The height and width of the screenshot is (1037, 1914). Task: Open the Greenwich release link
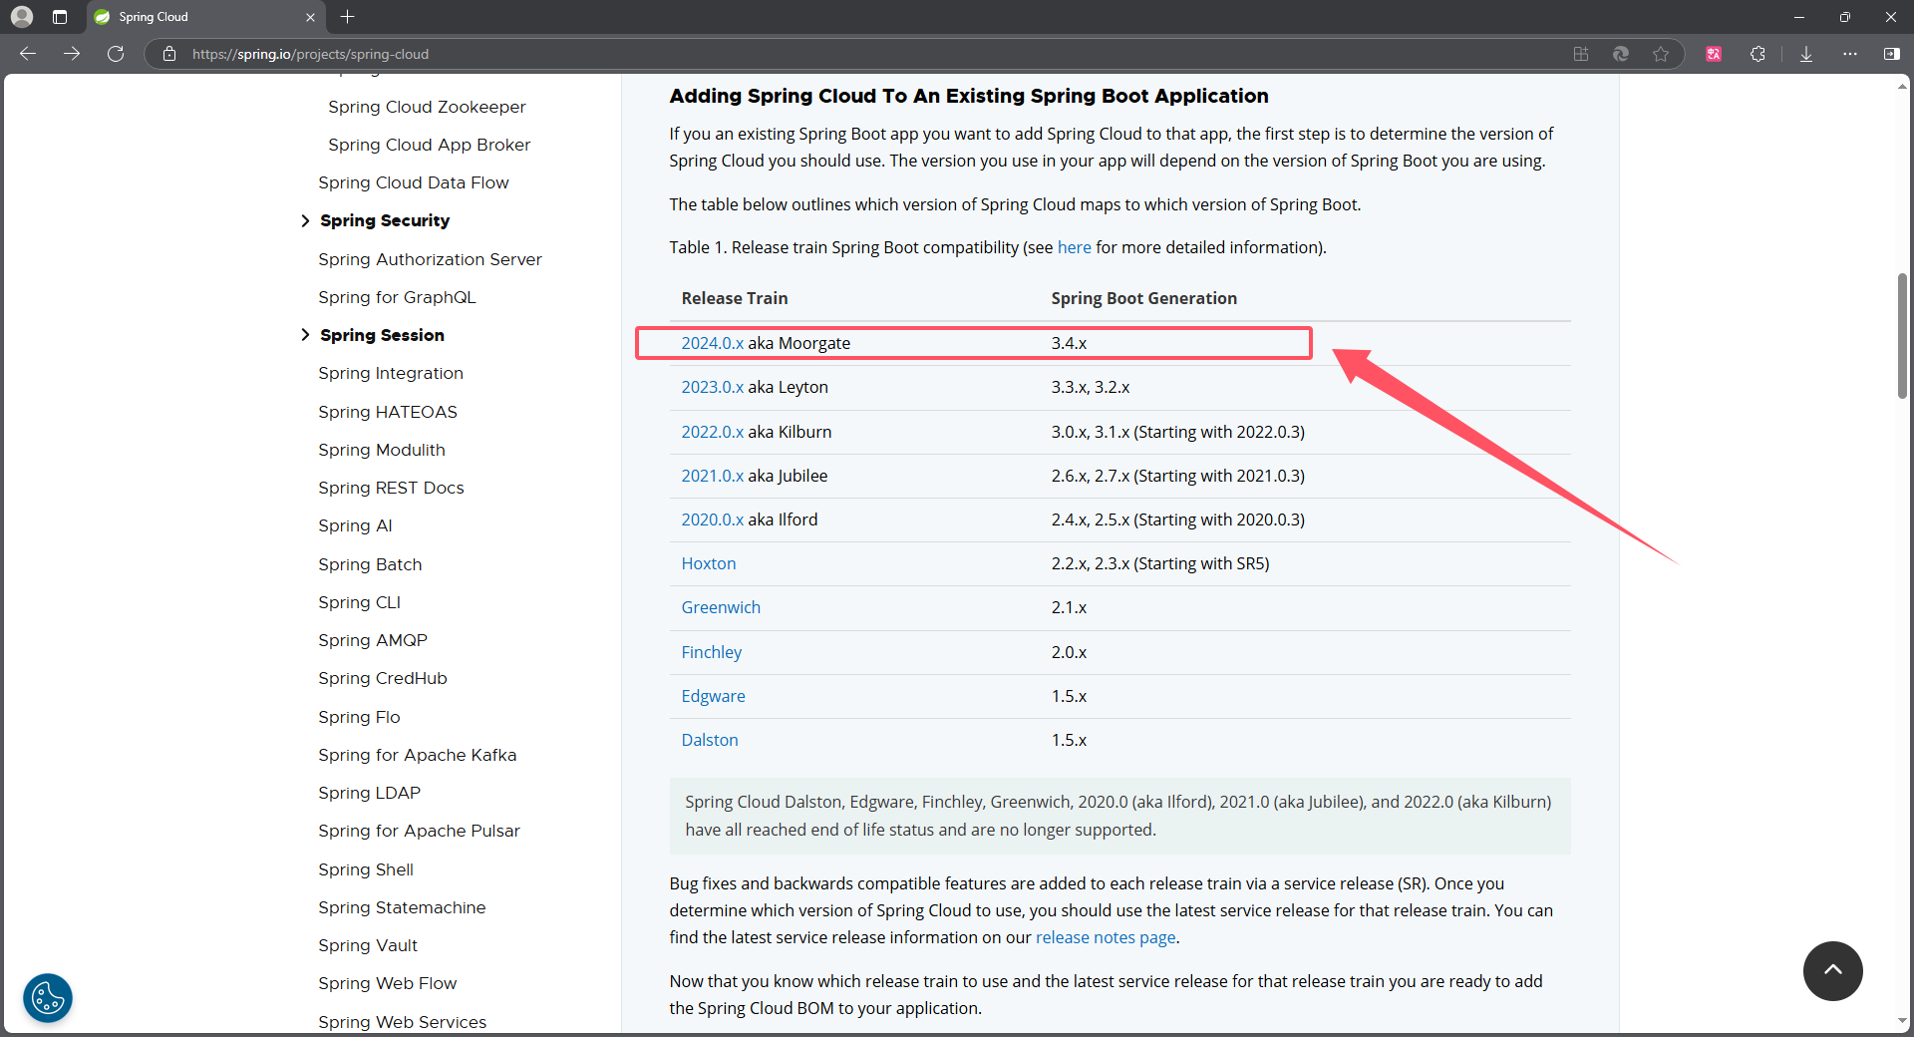pyautogui.click(x=721, y=607)
